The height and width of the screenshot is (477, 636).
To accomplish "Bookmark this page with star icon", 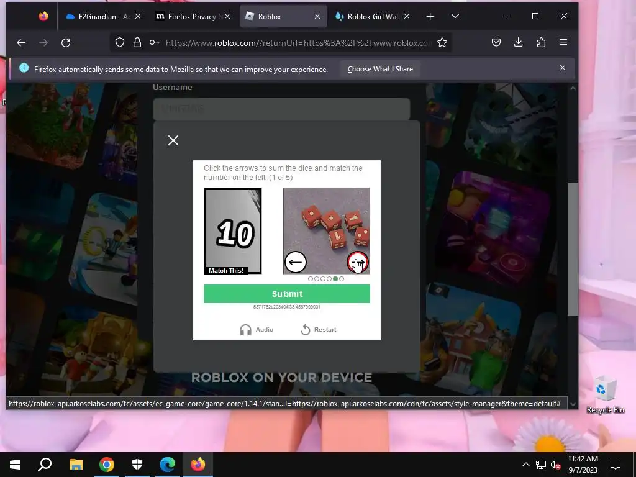I will (442, 43).
